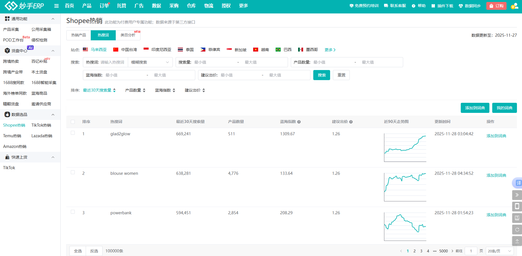Click the 90-day trend chart for glad2glow
This screenshot has height=256, width=522.
[x=405, y=148]
